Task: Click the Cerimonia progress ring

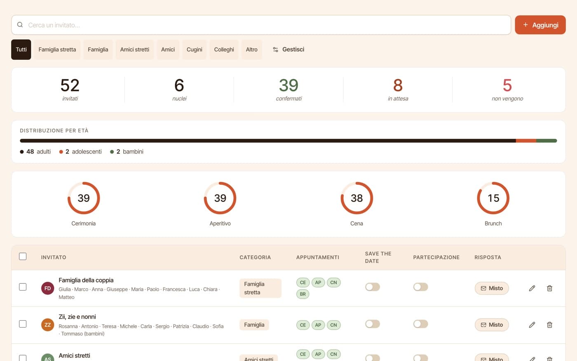Action: point(84,198)
